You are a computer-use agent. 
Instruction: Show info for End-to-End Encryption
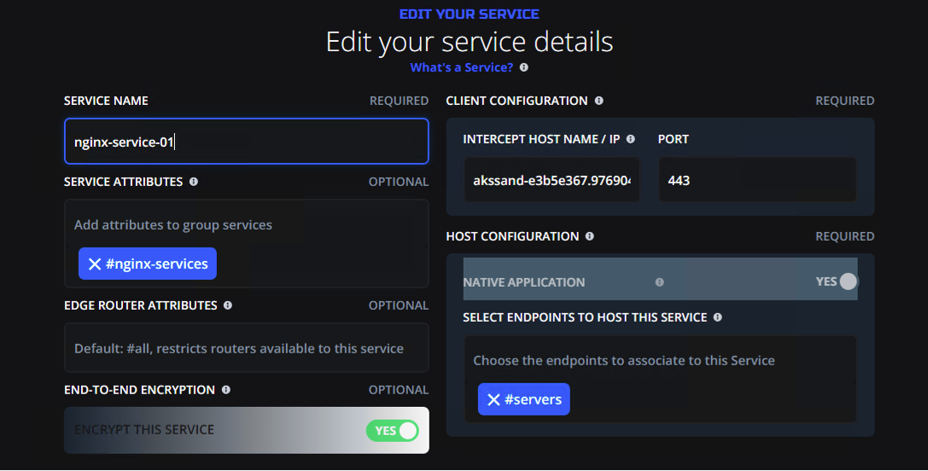click(226, 390)
